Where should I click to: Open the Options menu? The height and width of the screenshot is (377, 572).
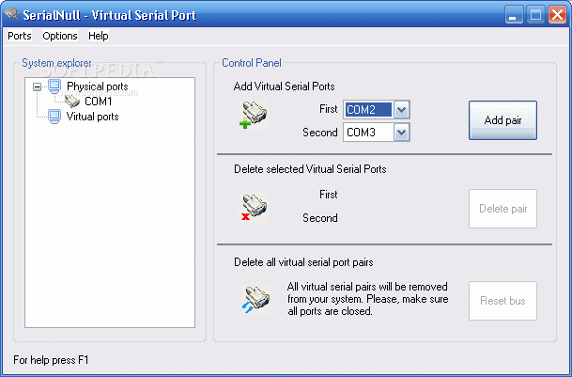[x=60, y=36]
